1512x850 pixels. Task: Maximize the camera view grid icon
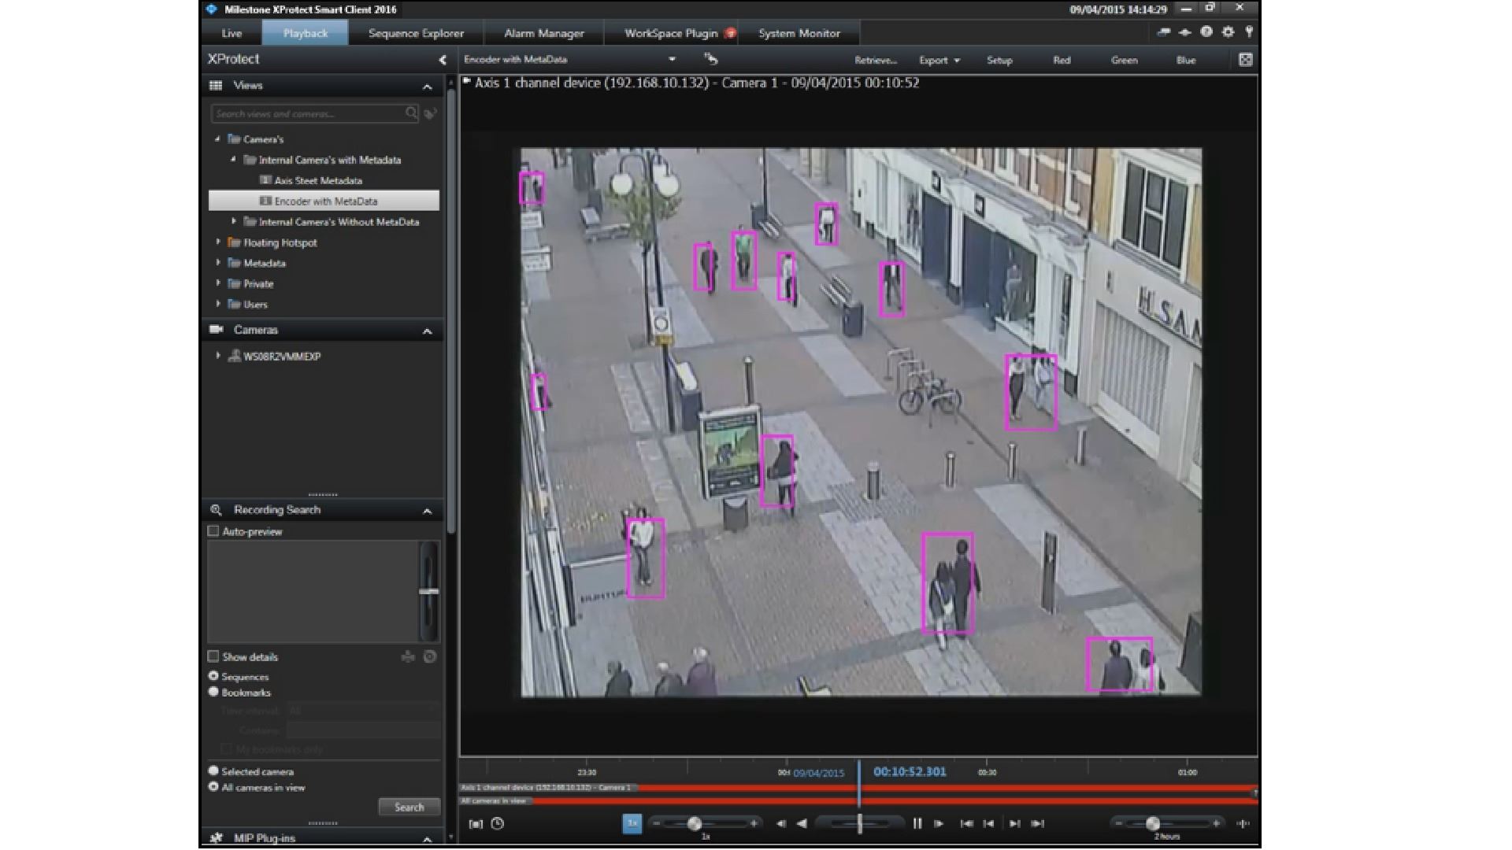coord(1245,60)
